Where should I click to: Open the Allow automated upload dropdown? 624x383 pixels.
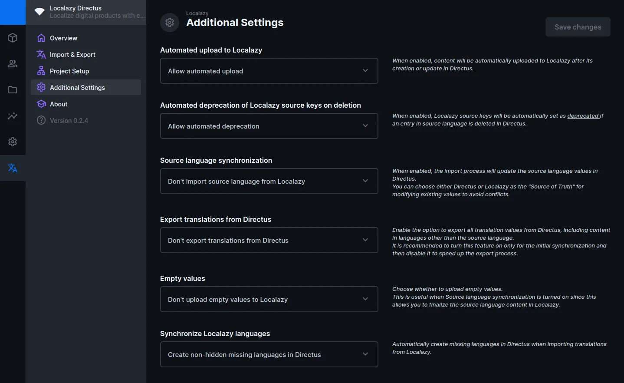point(269,71)
